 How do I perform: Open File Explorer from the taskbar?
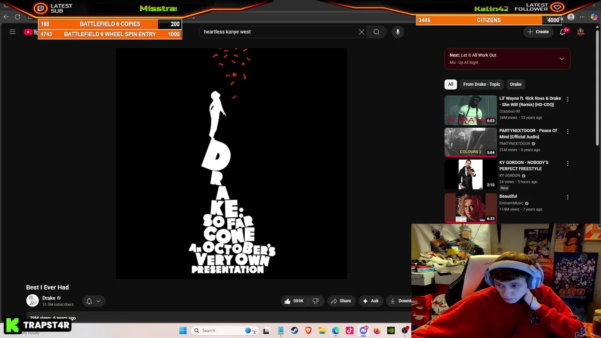[x=322, y=330]
